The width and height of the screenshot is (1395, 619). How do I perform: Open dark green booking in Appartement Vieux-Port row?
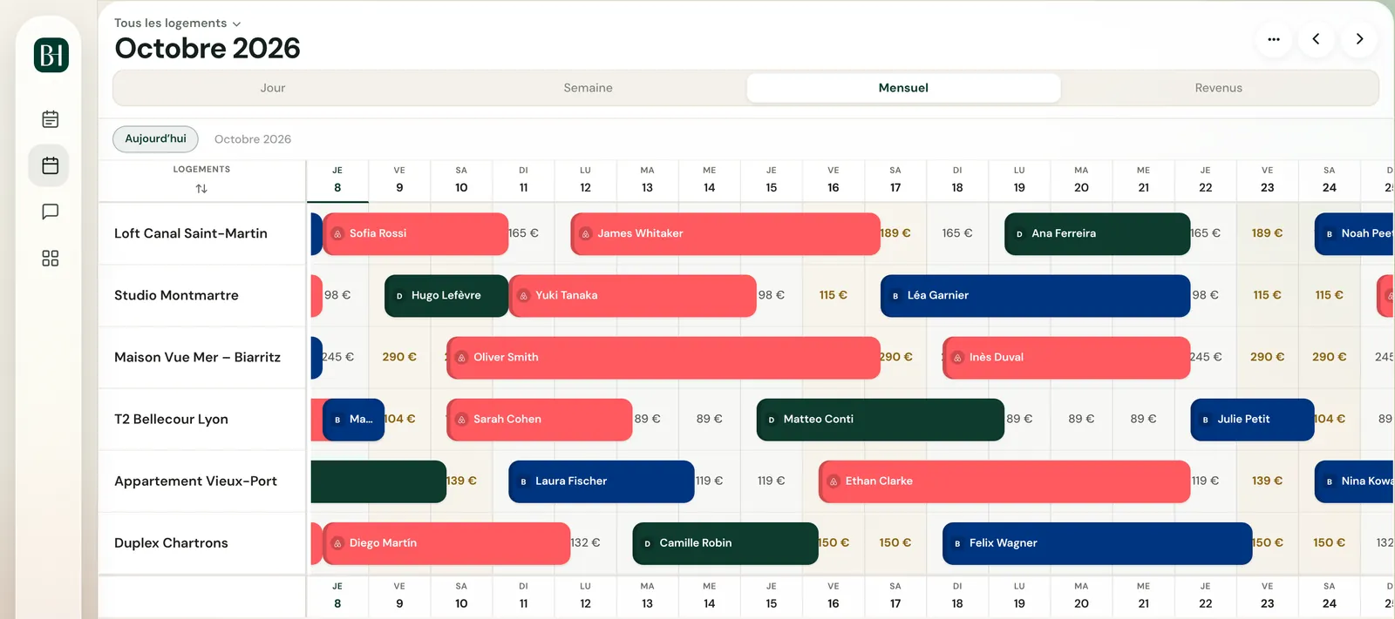coord(378,481)
